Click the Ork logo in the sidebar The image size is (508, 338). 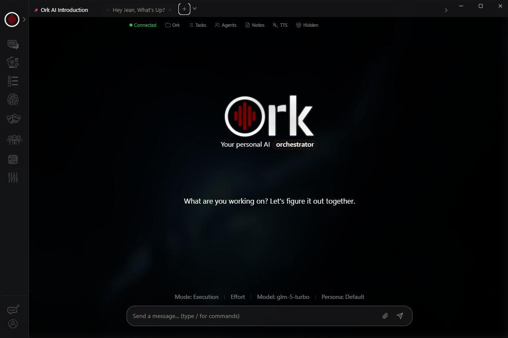point(12,20)
